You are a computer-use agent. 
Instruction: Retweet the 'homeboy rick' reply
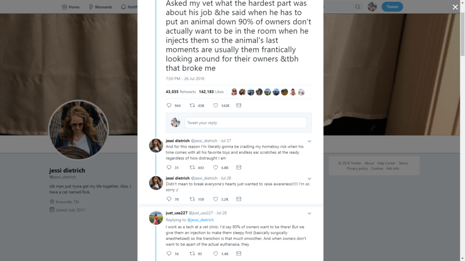pyautogui.click(x=192, y=168)
